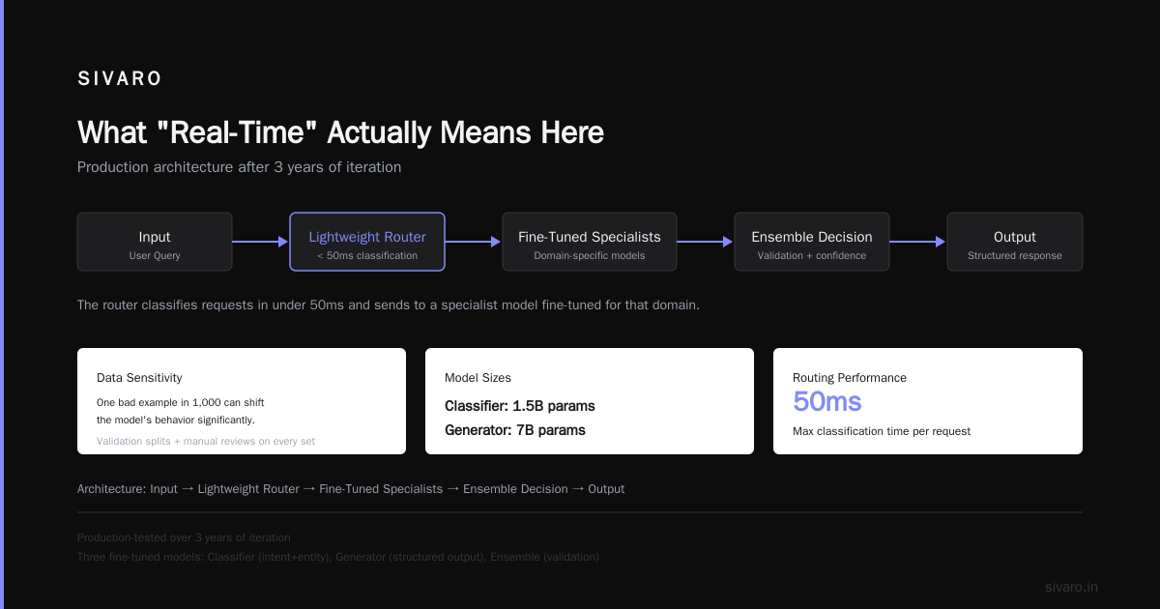
Task: Select the Input User Query box
Action: (x=155, y=242)
